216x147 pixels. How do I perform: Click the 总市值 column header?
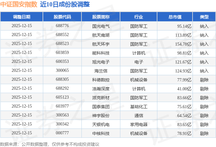[175, 17]
